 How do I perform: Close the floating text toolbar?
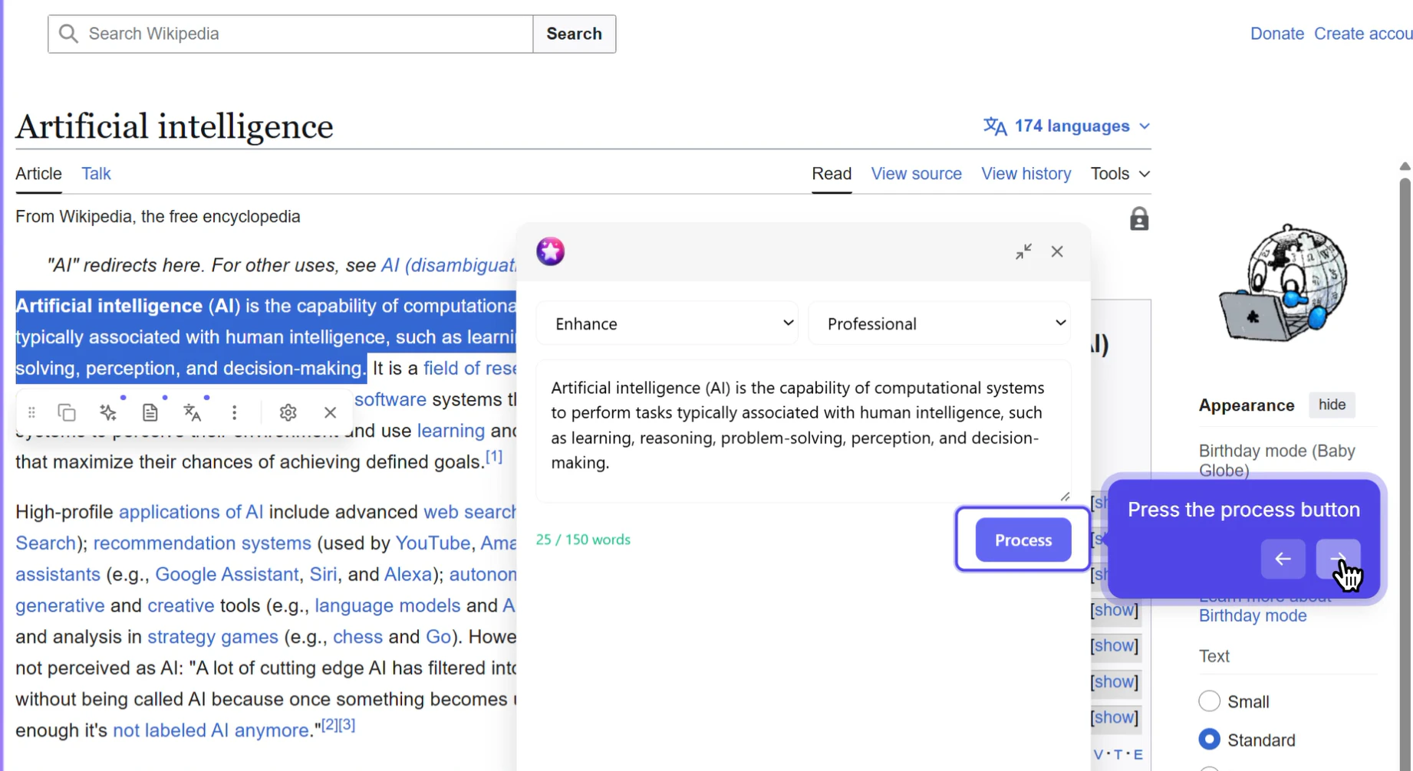(331, 412)
